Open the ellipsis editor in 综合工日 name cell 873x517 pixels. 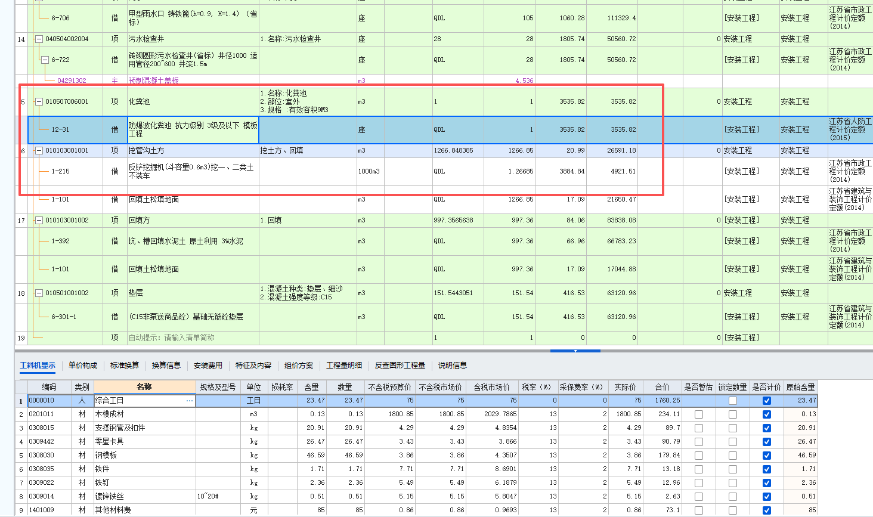coord(190,401)
